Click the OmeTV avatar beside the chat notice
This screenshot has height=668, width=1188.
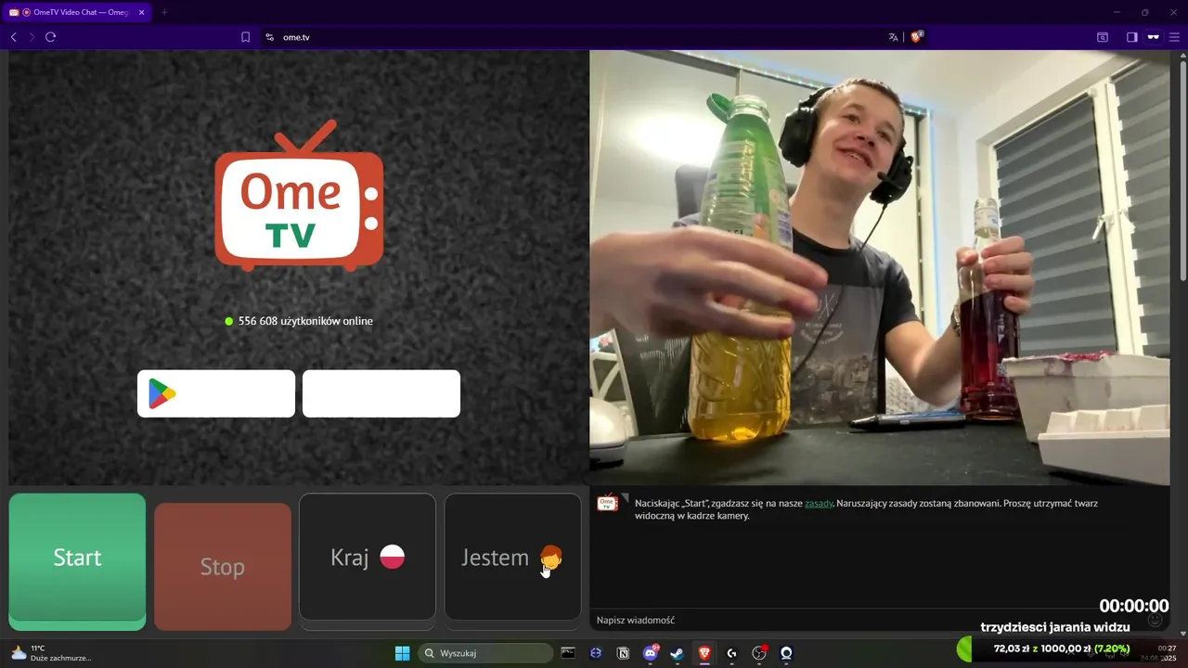coord(607,503)
